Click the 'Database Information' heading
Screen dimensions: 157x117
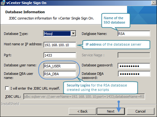point(25,12)
